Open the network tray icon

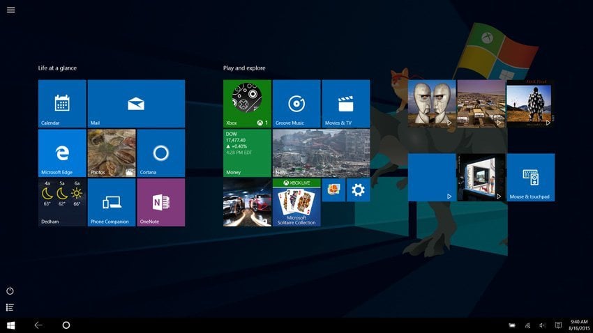pyautogui.click(x=527, y=325)
